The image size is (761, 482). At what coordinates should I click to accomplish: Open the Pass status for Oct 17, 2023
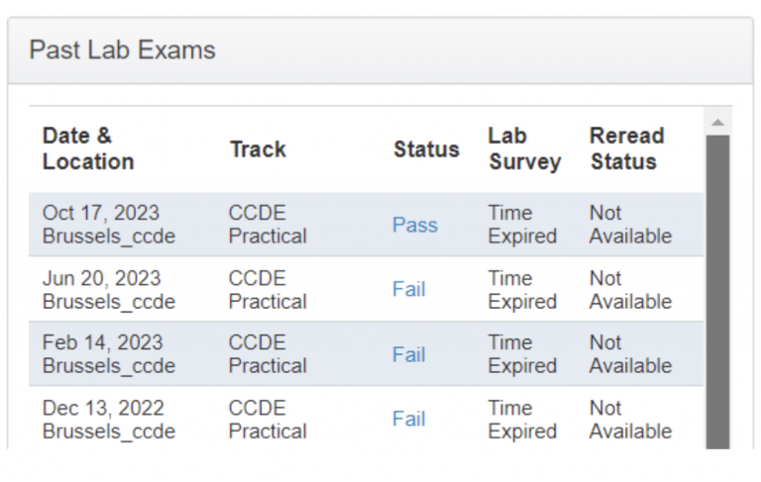coord(414,225)
